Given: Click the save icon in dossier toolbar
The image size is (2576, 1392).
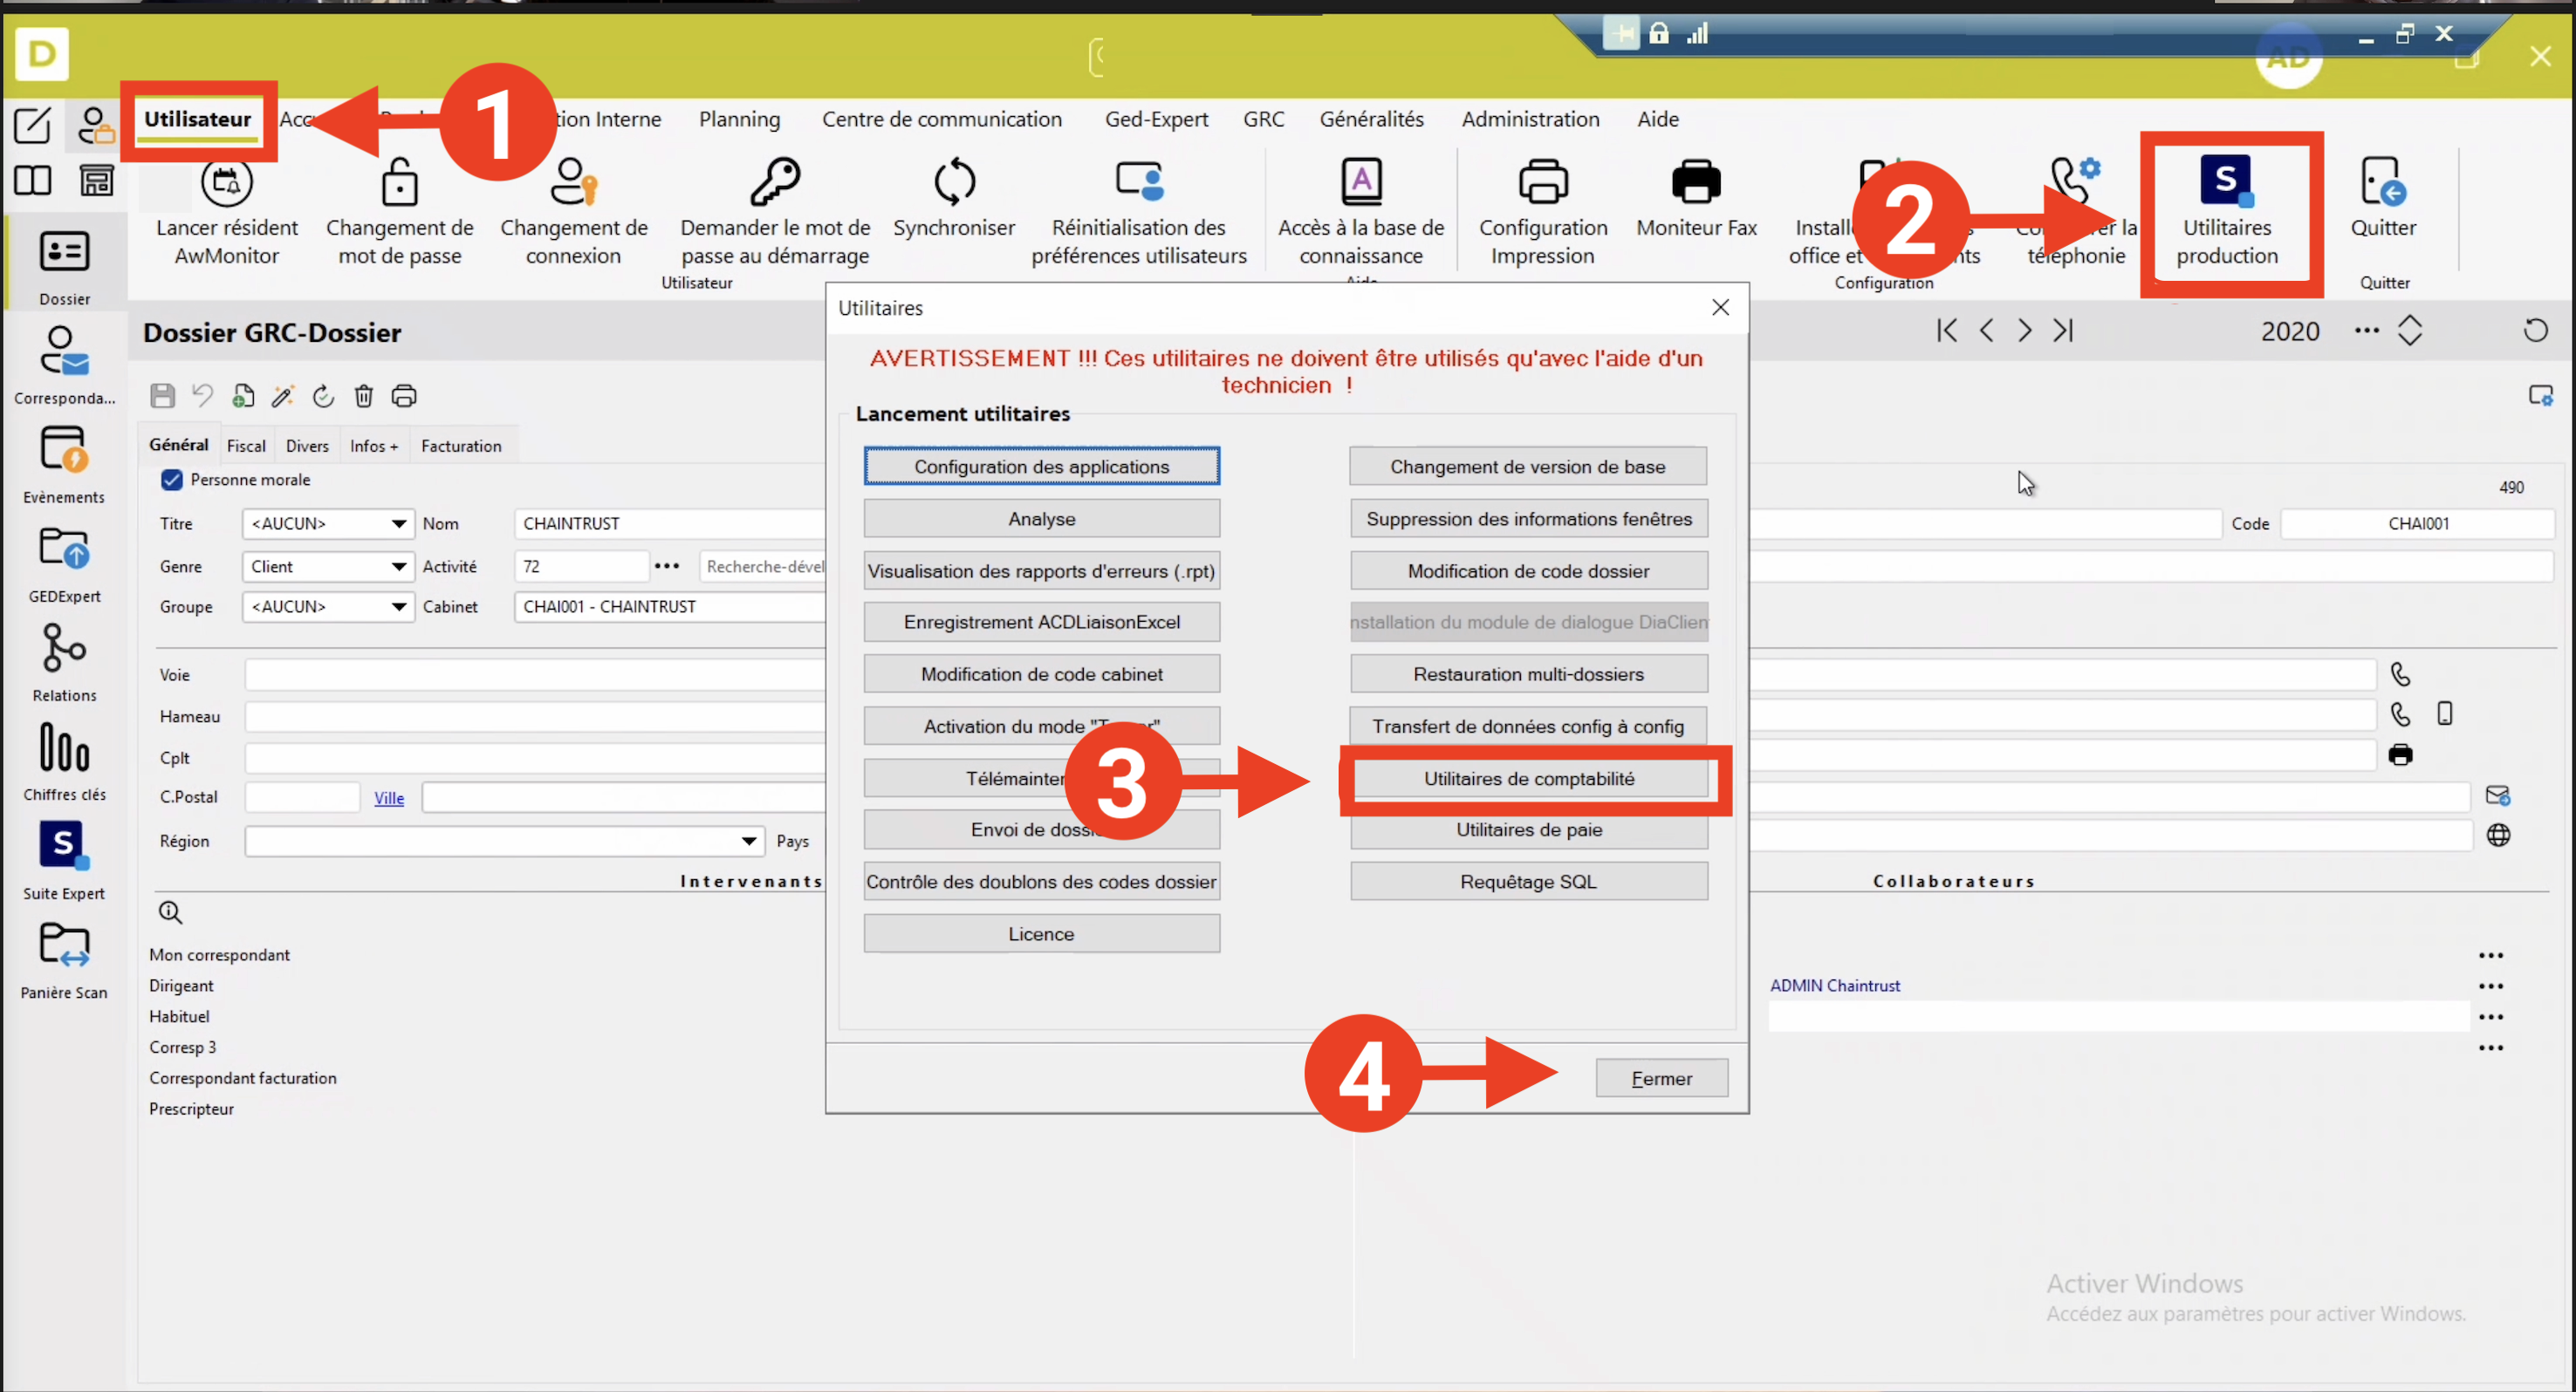Looking at the screenshot, I should pos(162,396).
